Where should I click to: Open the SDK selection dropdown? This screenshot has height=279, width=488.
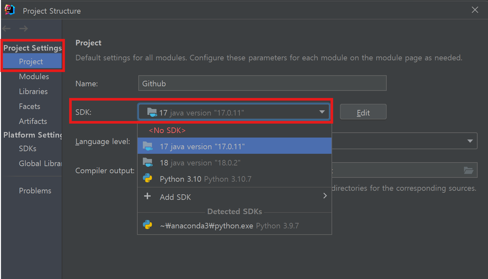click(x=322, y=112)
